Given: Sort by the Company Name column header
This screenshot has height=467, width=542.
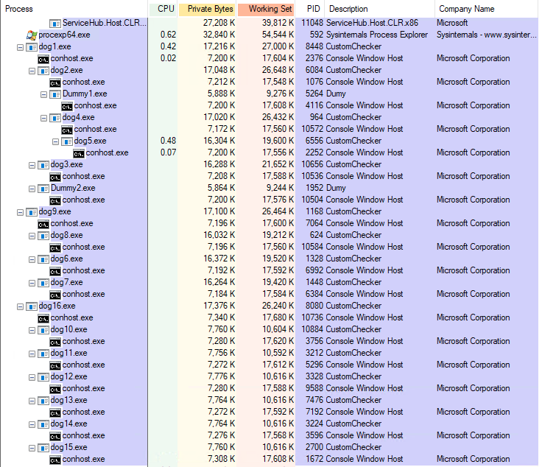Looking at the screenshot, I should click(487, 9).
